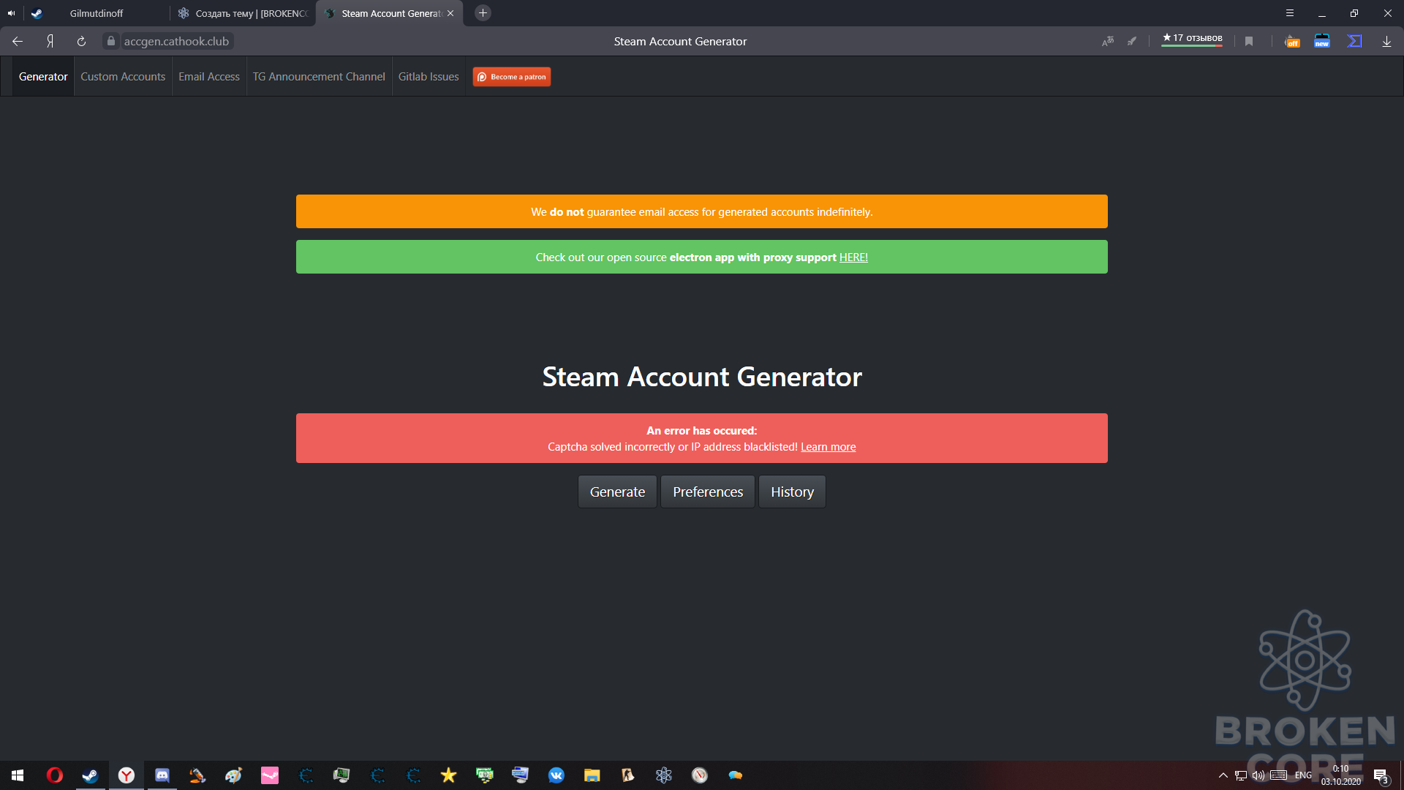1404x790 pixels.
Task: Open the Windows Start menu
Action: coord(18,775)
